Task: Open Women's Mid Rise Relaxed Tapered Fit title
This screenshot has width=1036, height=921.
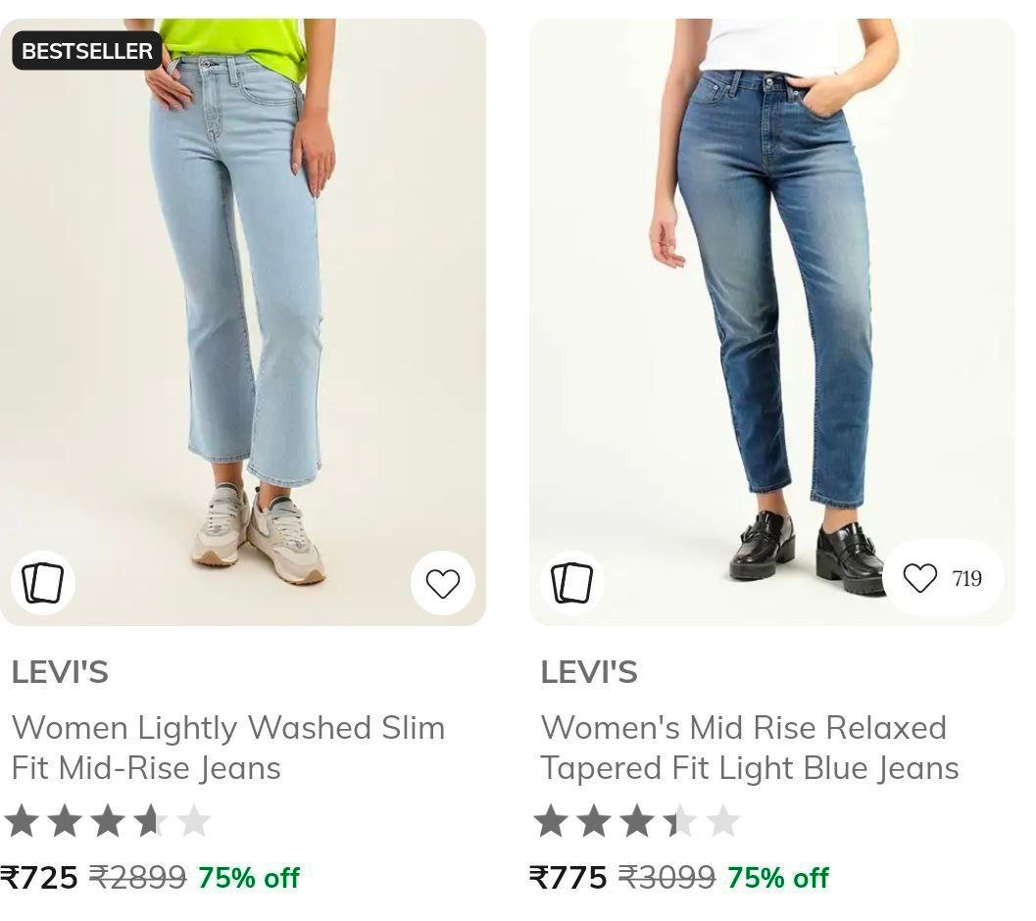Action: pyautogui.click(x=750, y=748)
